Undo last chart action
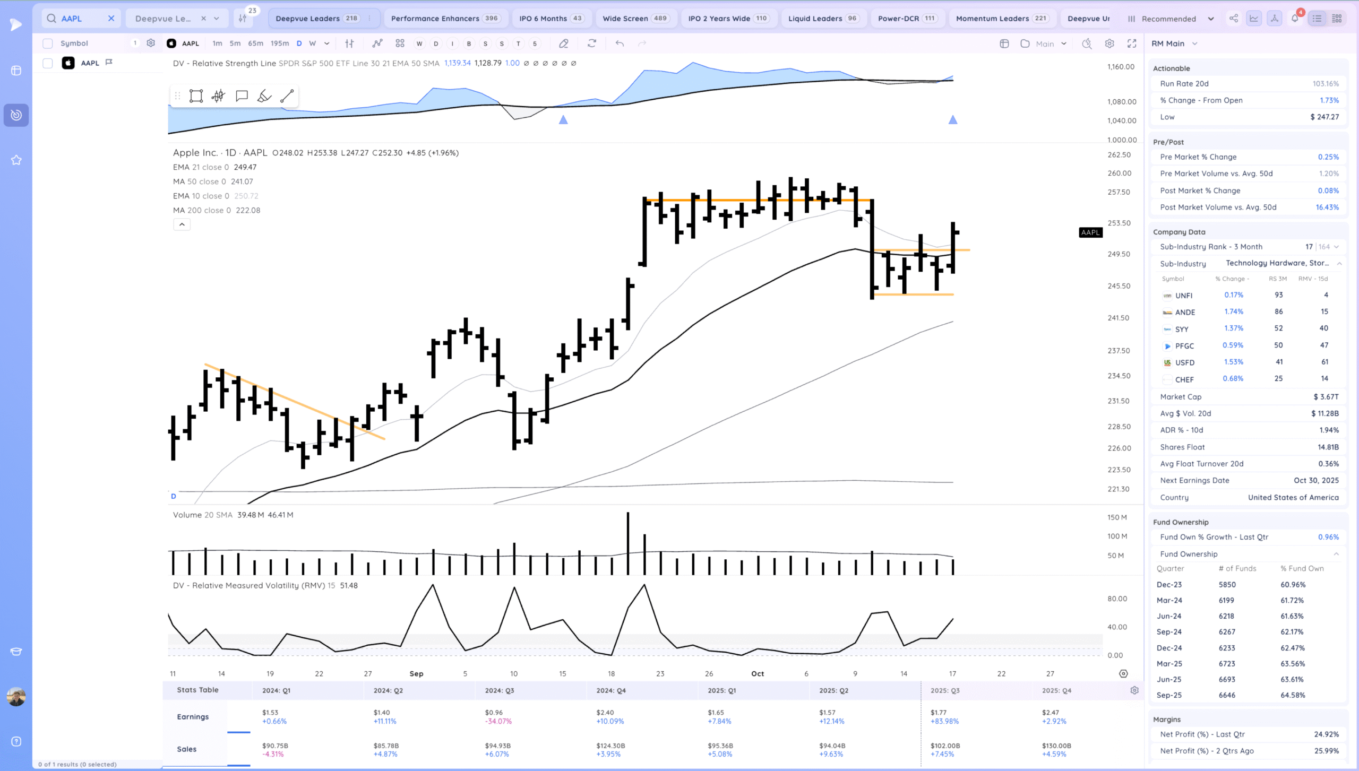Viewport: 1359px width, 771px height. tap(619, 44)
